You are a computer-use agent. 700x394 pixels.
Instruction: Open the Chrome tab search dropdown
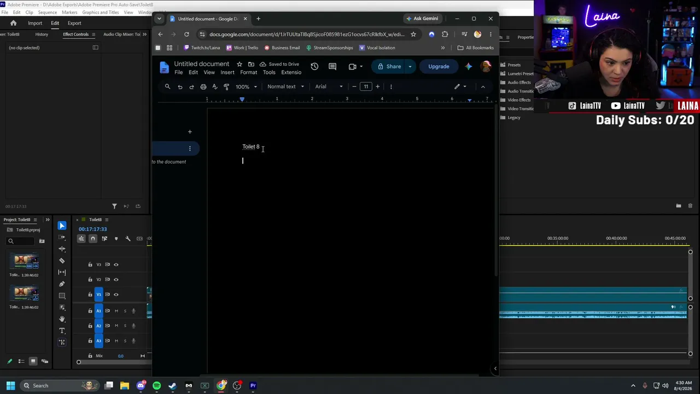pyautogui.click(x=159, y=19)
